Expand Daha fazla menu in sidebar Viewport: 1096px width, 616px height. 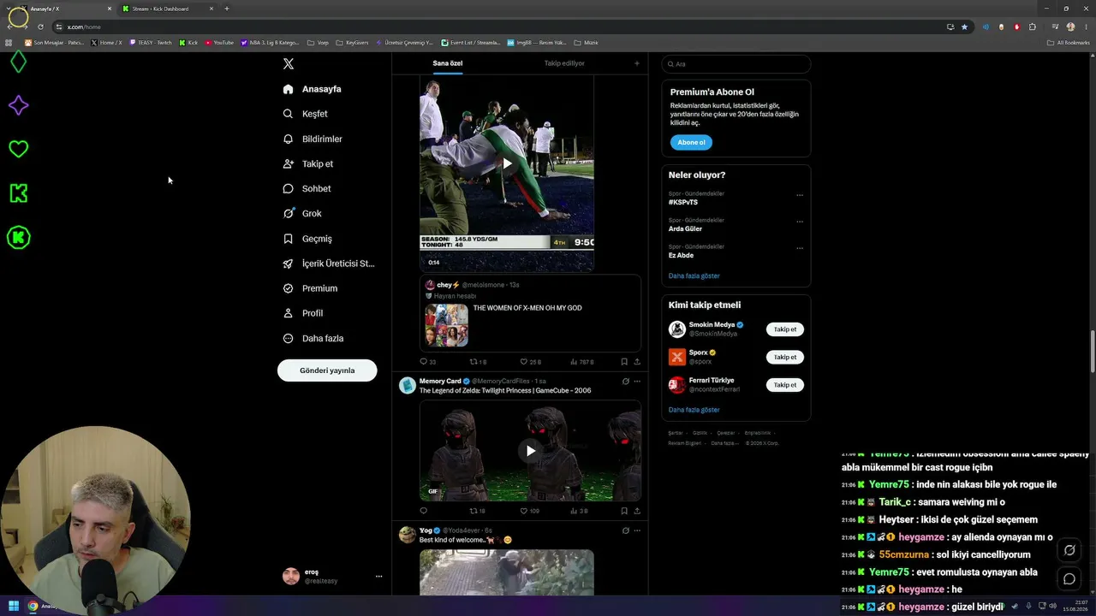pos(313,338)
